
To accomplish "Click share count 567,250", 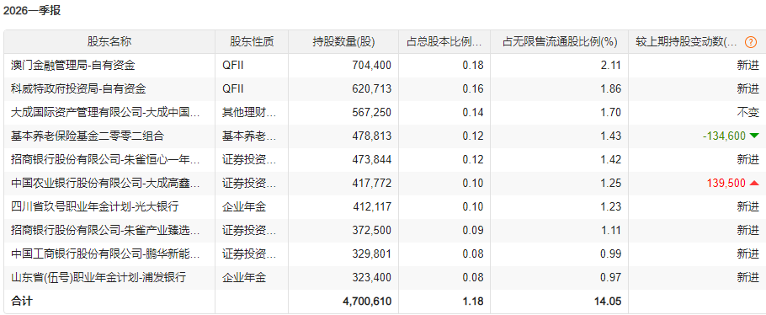I will point(372,113).
